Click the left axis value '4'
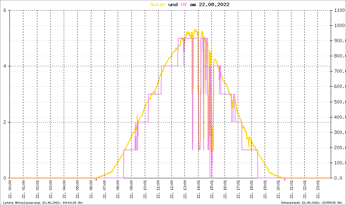 click(5, 66)
